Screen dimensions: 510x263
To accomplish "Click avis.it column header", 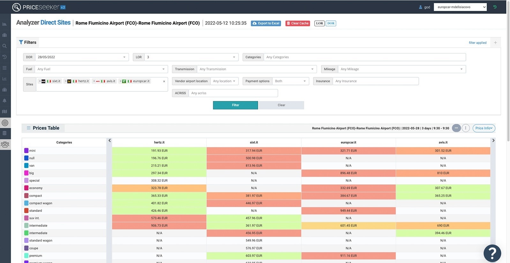I will point(443,143).
